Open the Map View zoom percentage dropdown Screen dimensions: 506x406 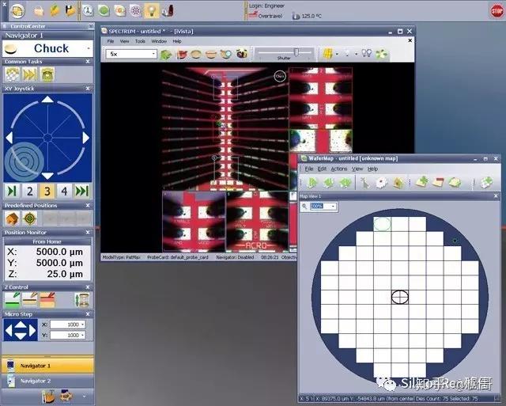click(x=333, y=206)
